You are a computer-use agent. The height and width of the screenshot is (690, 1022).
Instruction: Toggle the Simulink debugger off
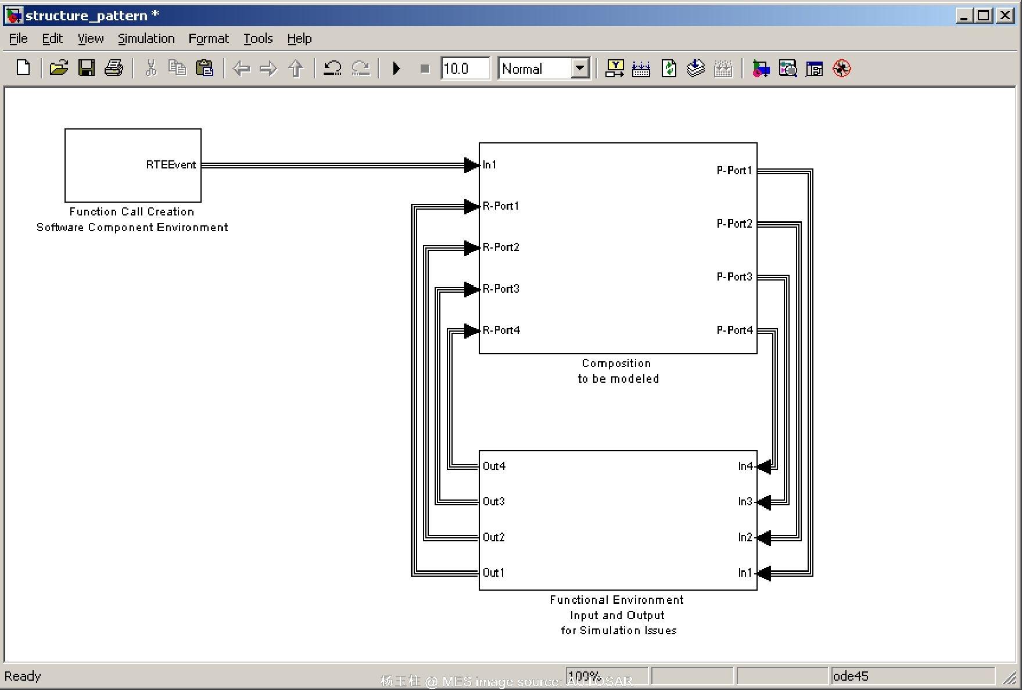[x=840, y=68]
